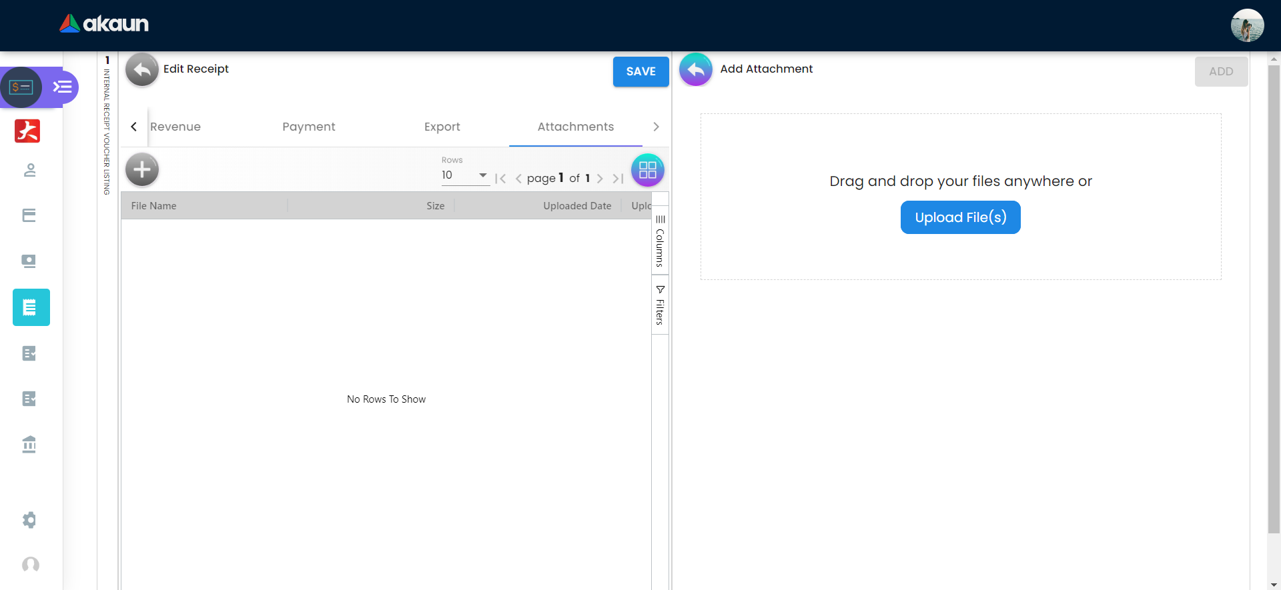Click the scrollbar down arrow

(1274, 585)
